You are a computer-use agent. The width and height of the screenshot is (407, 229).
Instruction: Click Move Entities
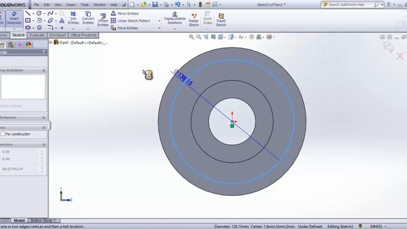point(125,28)
